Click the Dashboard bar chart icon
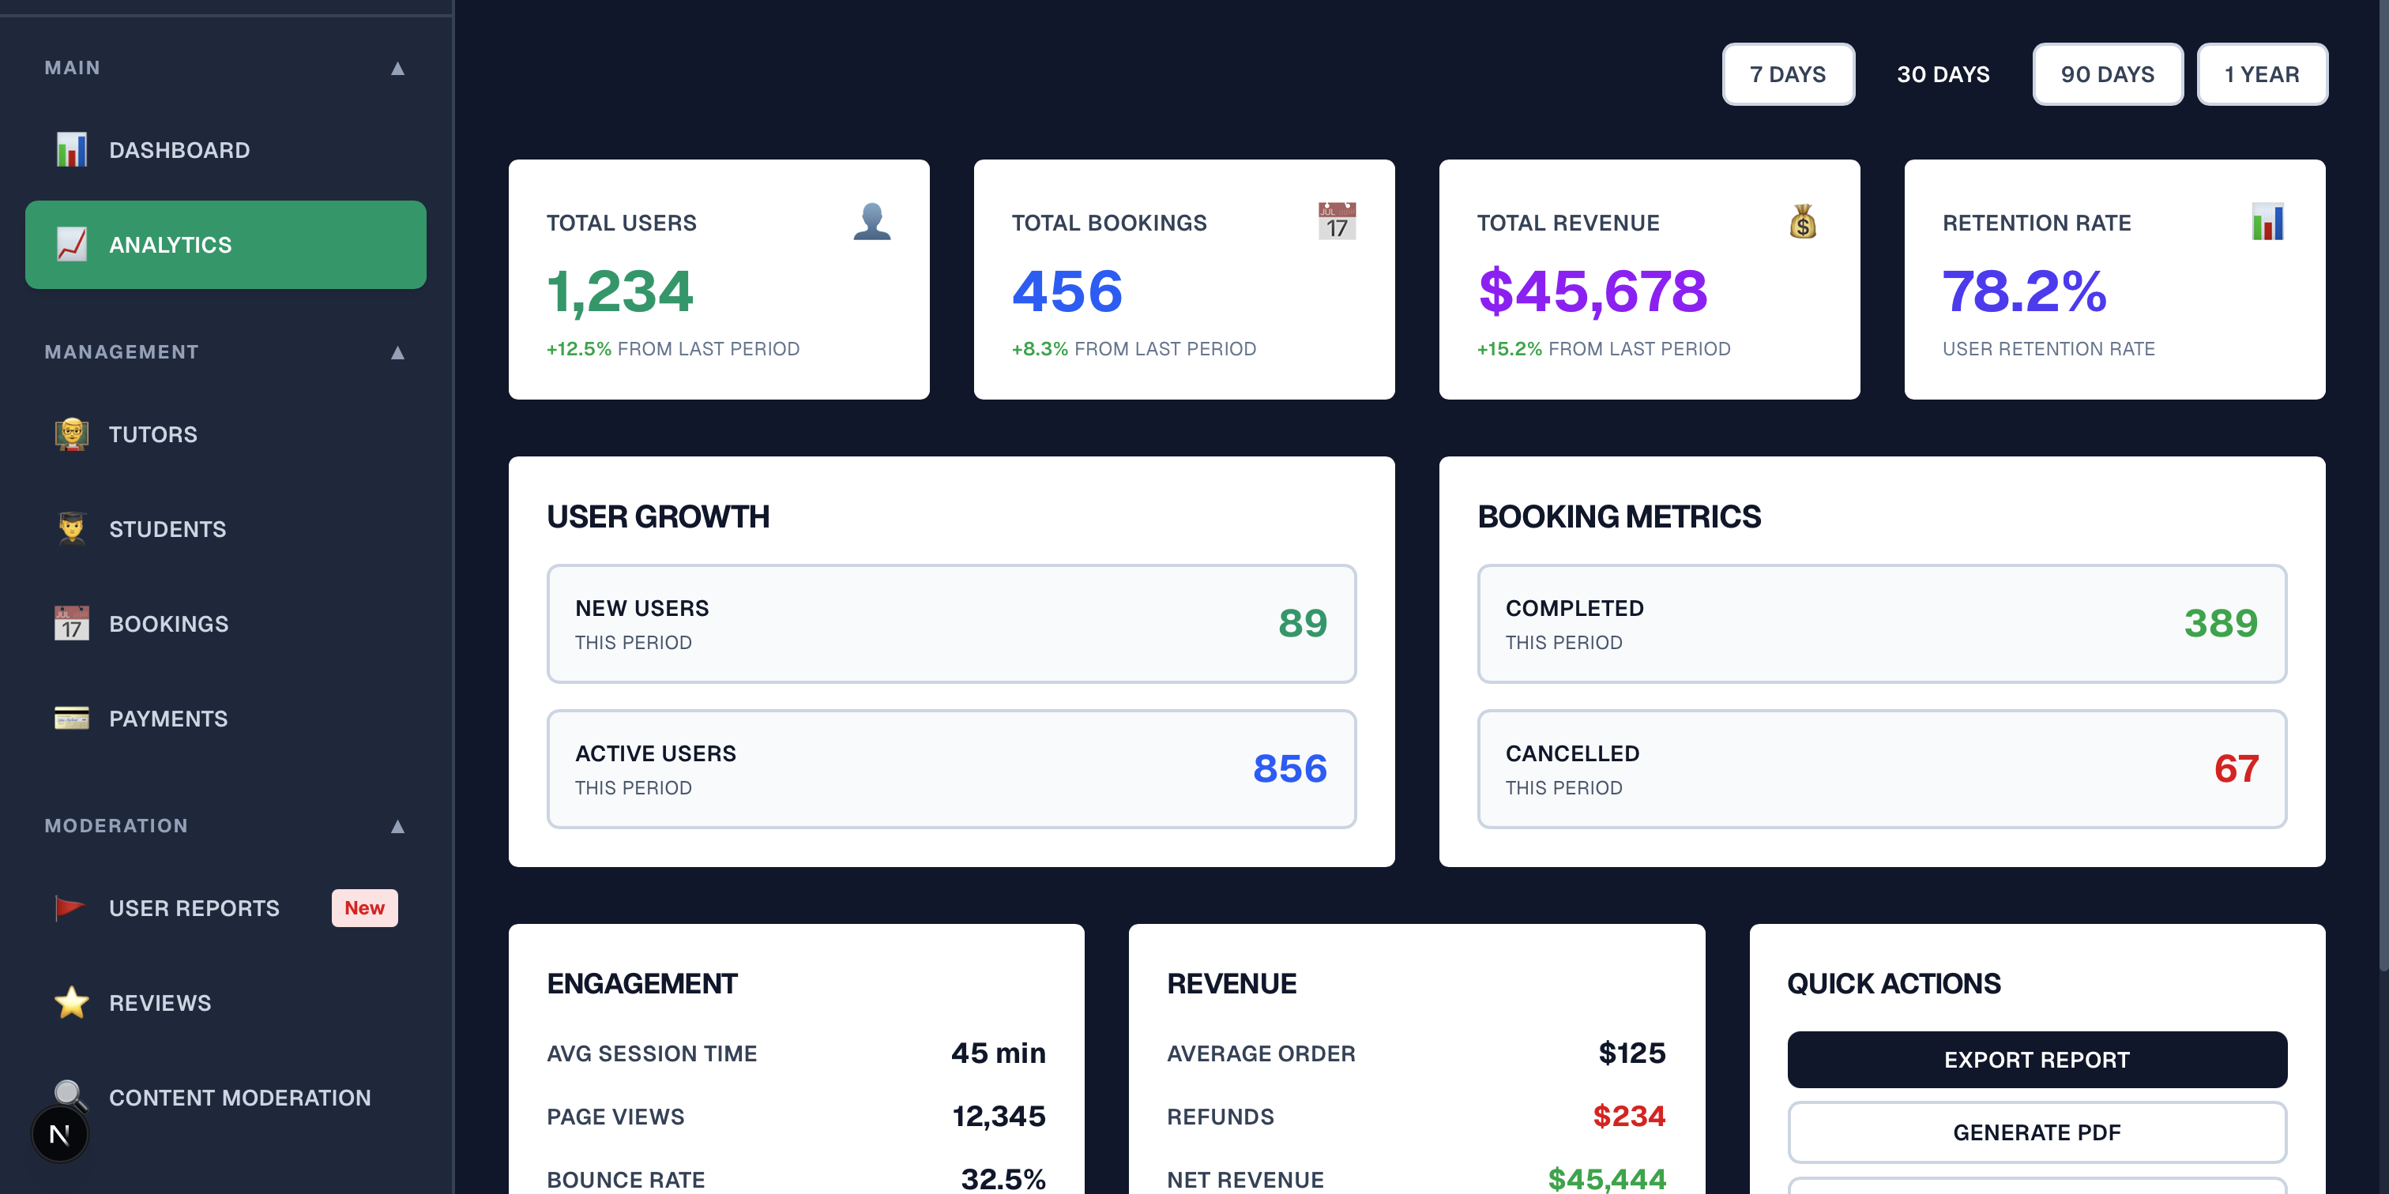Screen dimensions: 2389x1194 pos(71,150)
